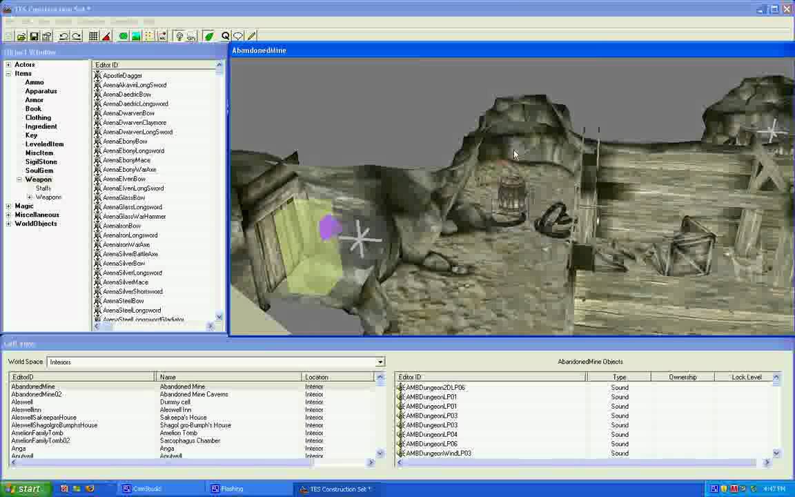
Task: Open landscape editing picture icon
Action: [x=136, y=36]
